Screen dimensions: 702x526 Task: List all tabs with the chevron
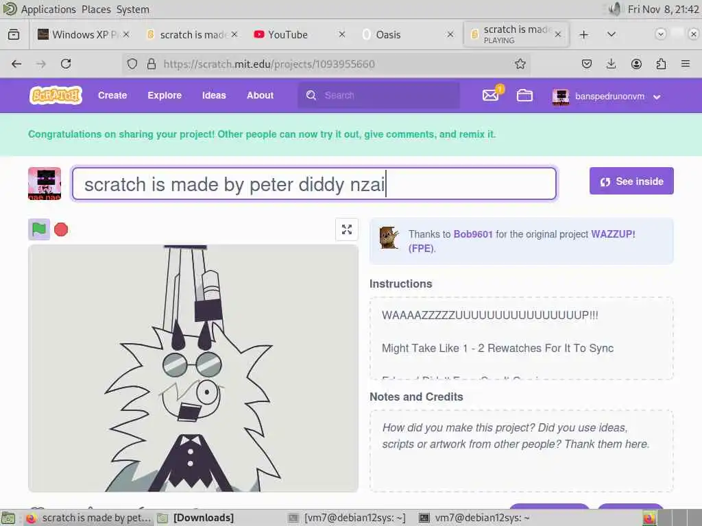[x=611, y=34]
